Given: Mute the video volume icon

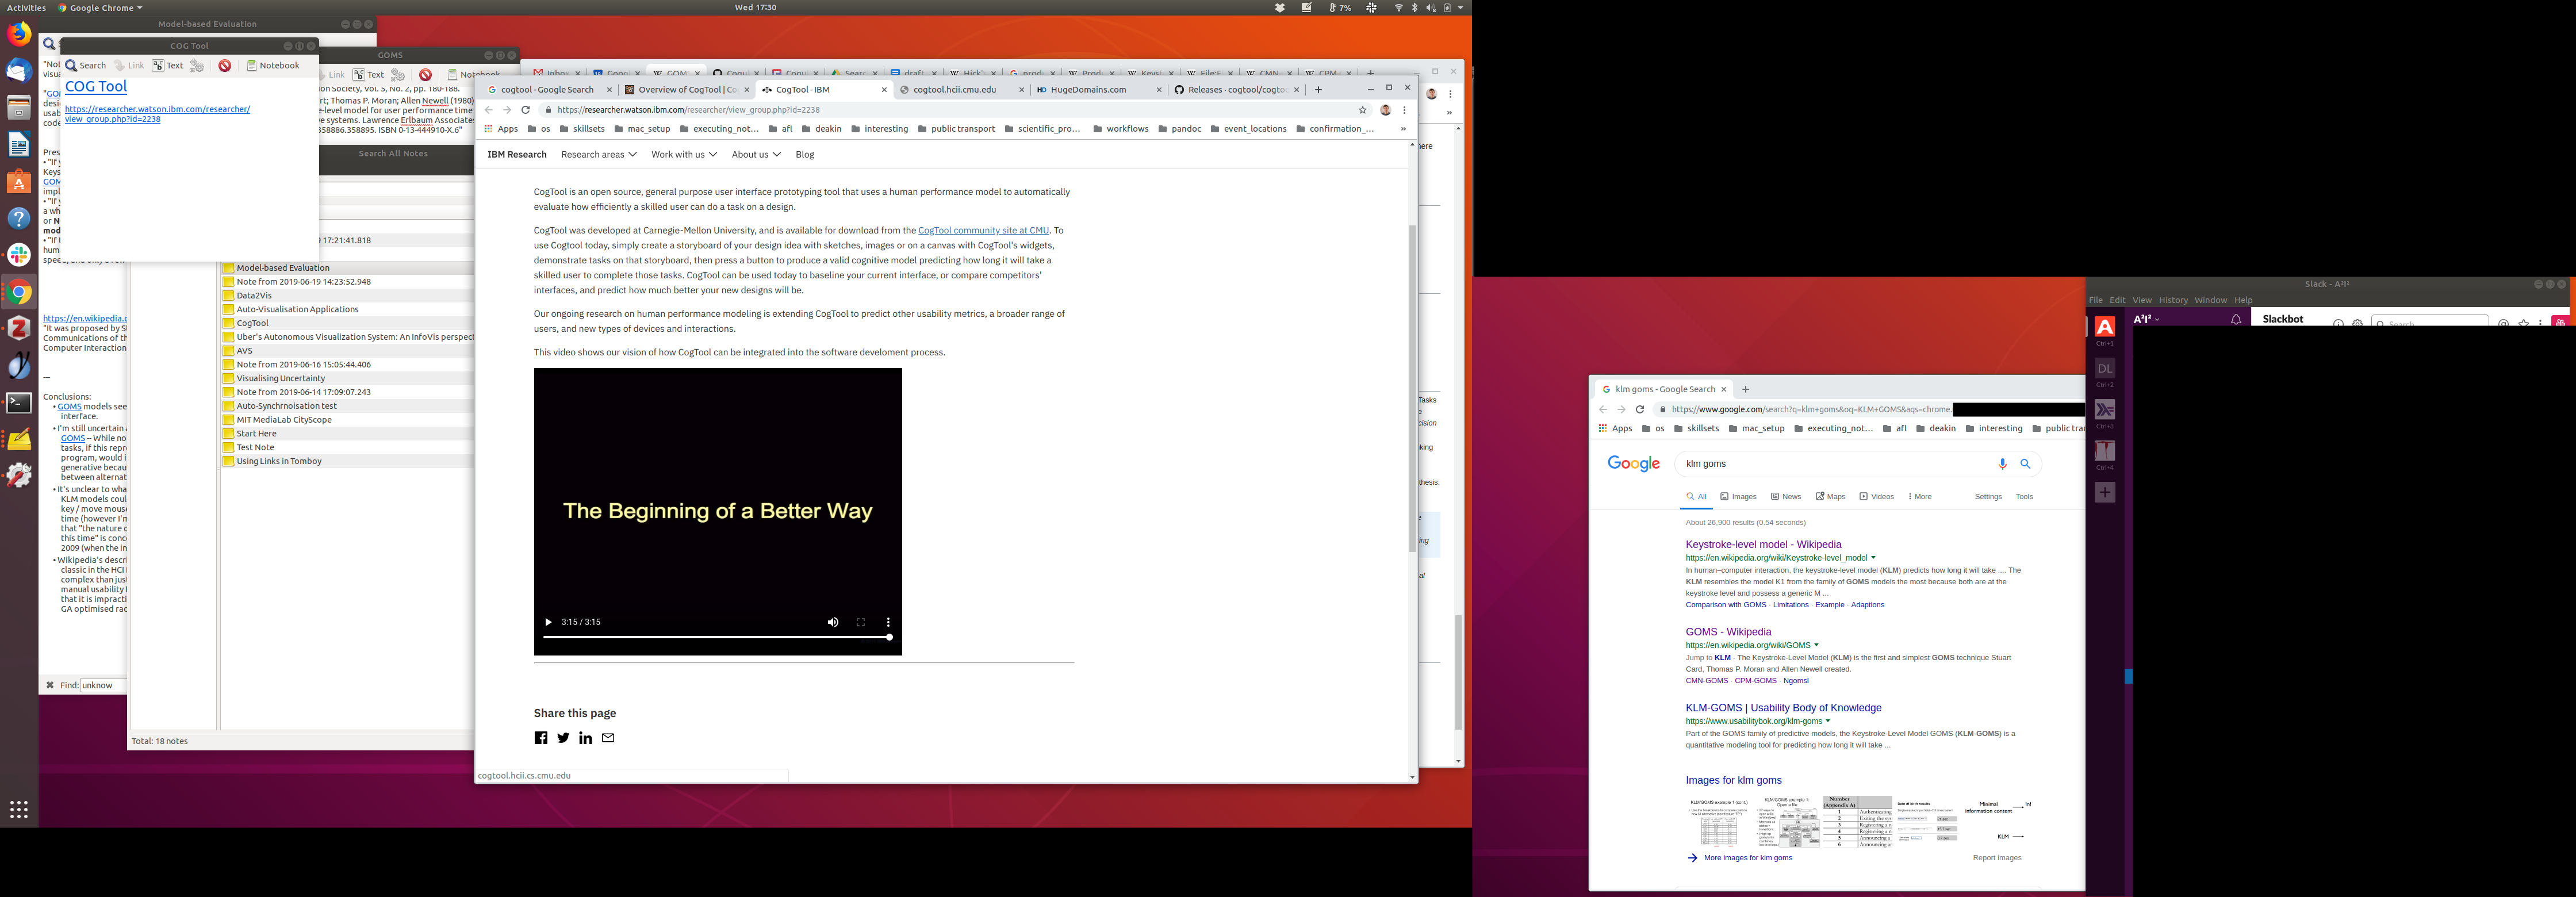Looking at the screenshot, I should (x=832, y=622).
